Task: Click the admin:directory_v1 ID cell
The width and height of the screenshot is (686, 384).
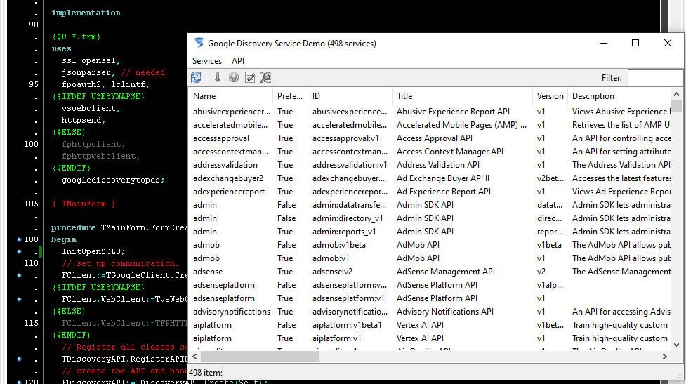Action: tap(348, 218)
